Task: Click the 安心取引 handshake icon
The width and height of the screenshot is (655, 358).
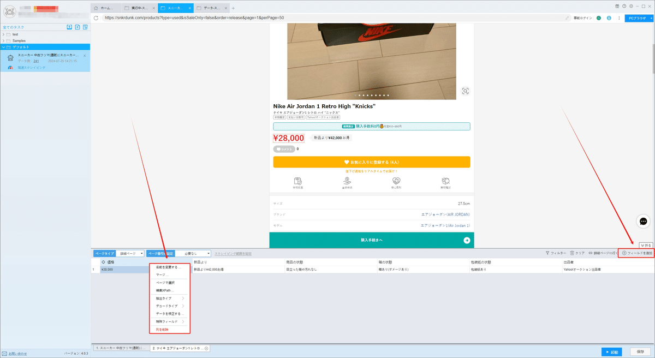Action: (397, 181)
